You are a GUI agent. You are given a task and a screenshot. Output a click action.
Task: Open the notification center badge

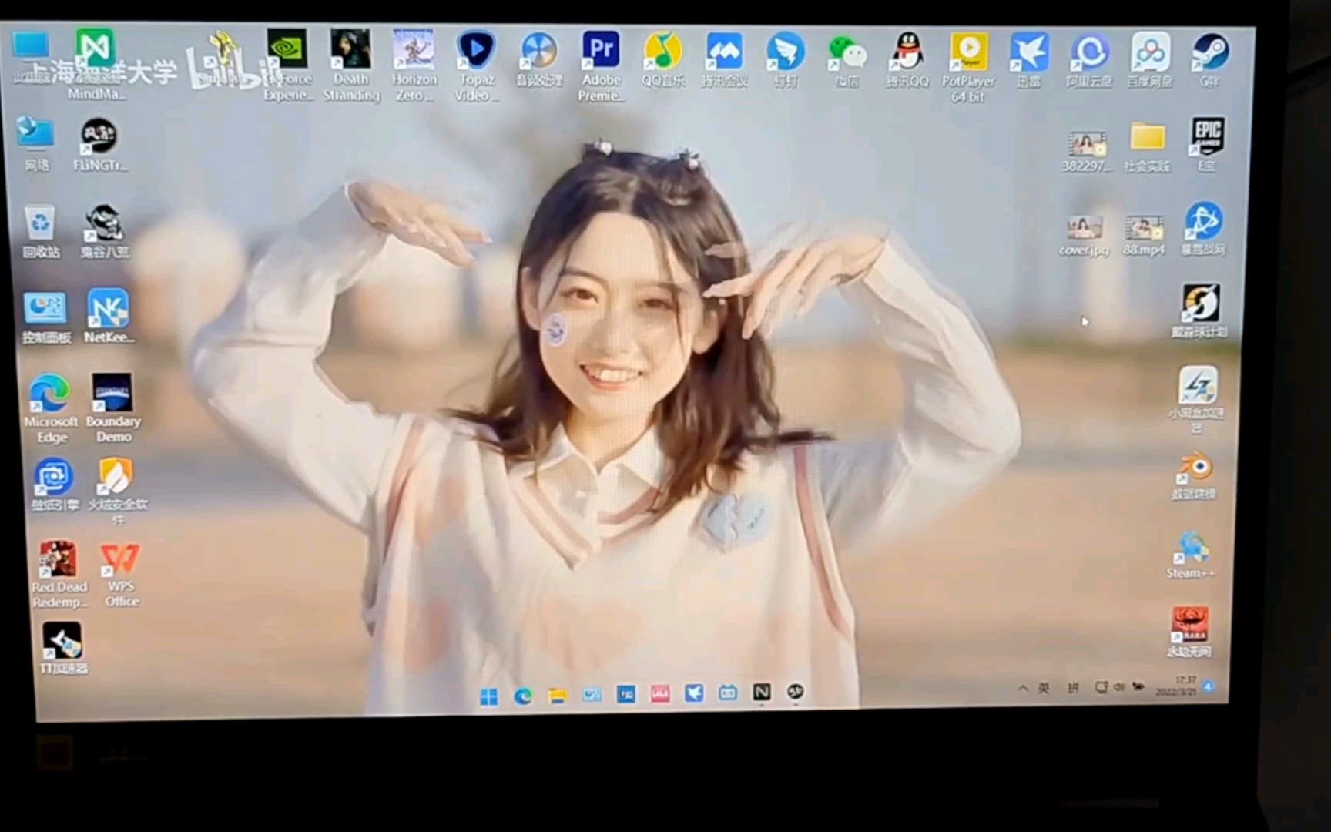click(1209, 686)
